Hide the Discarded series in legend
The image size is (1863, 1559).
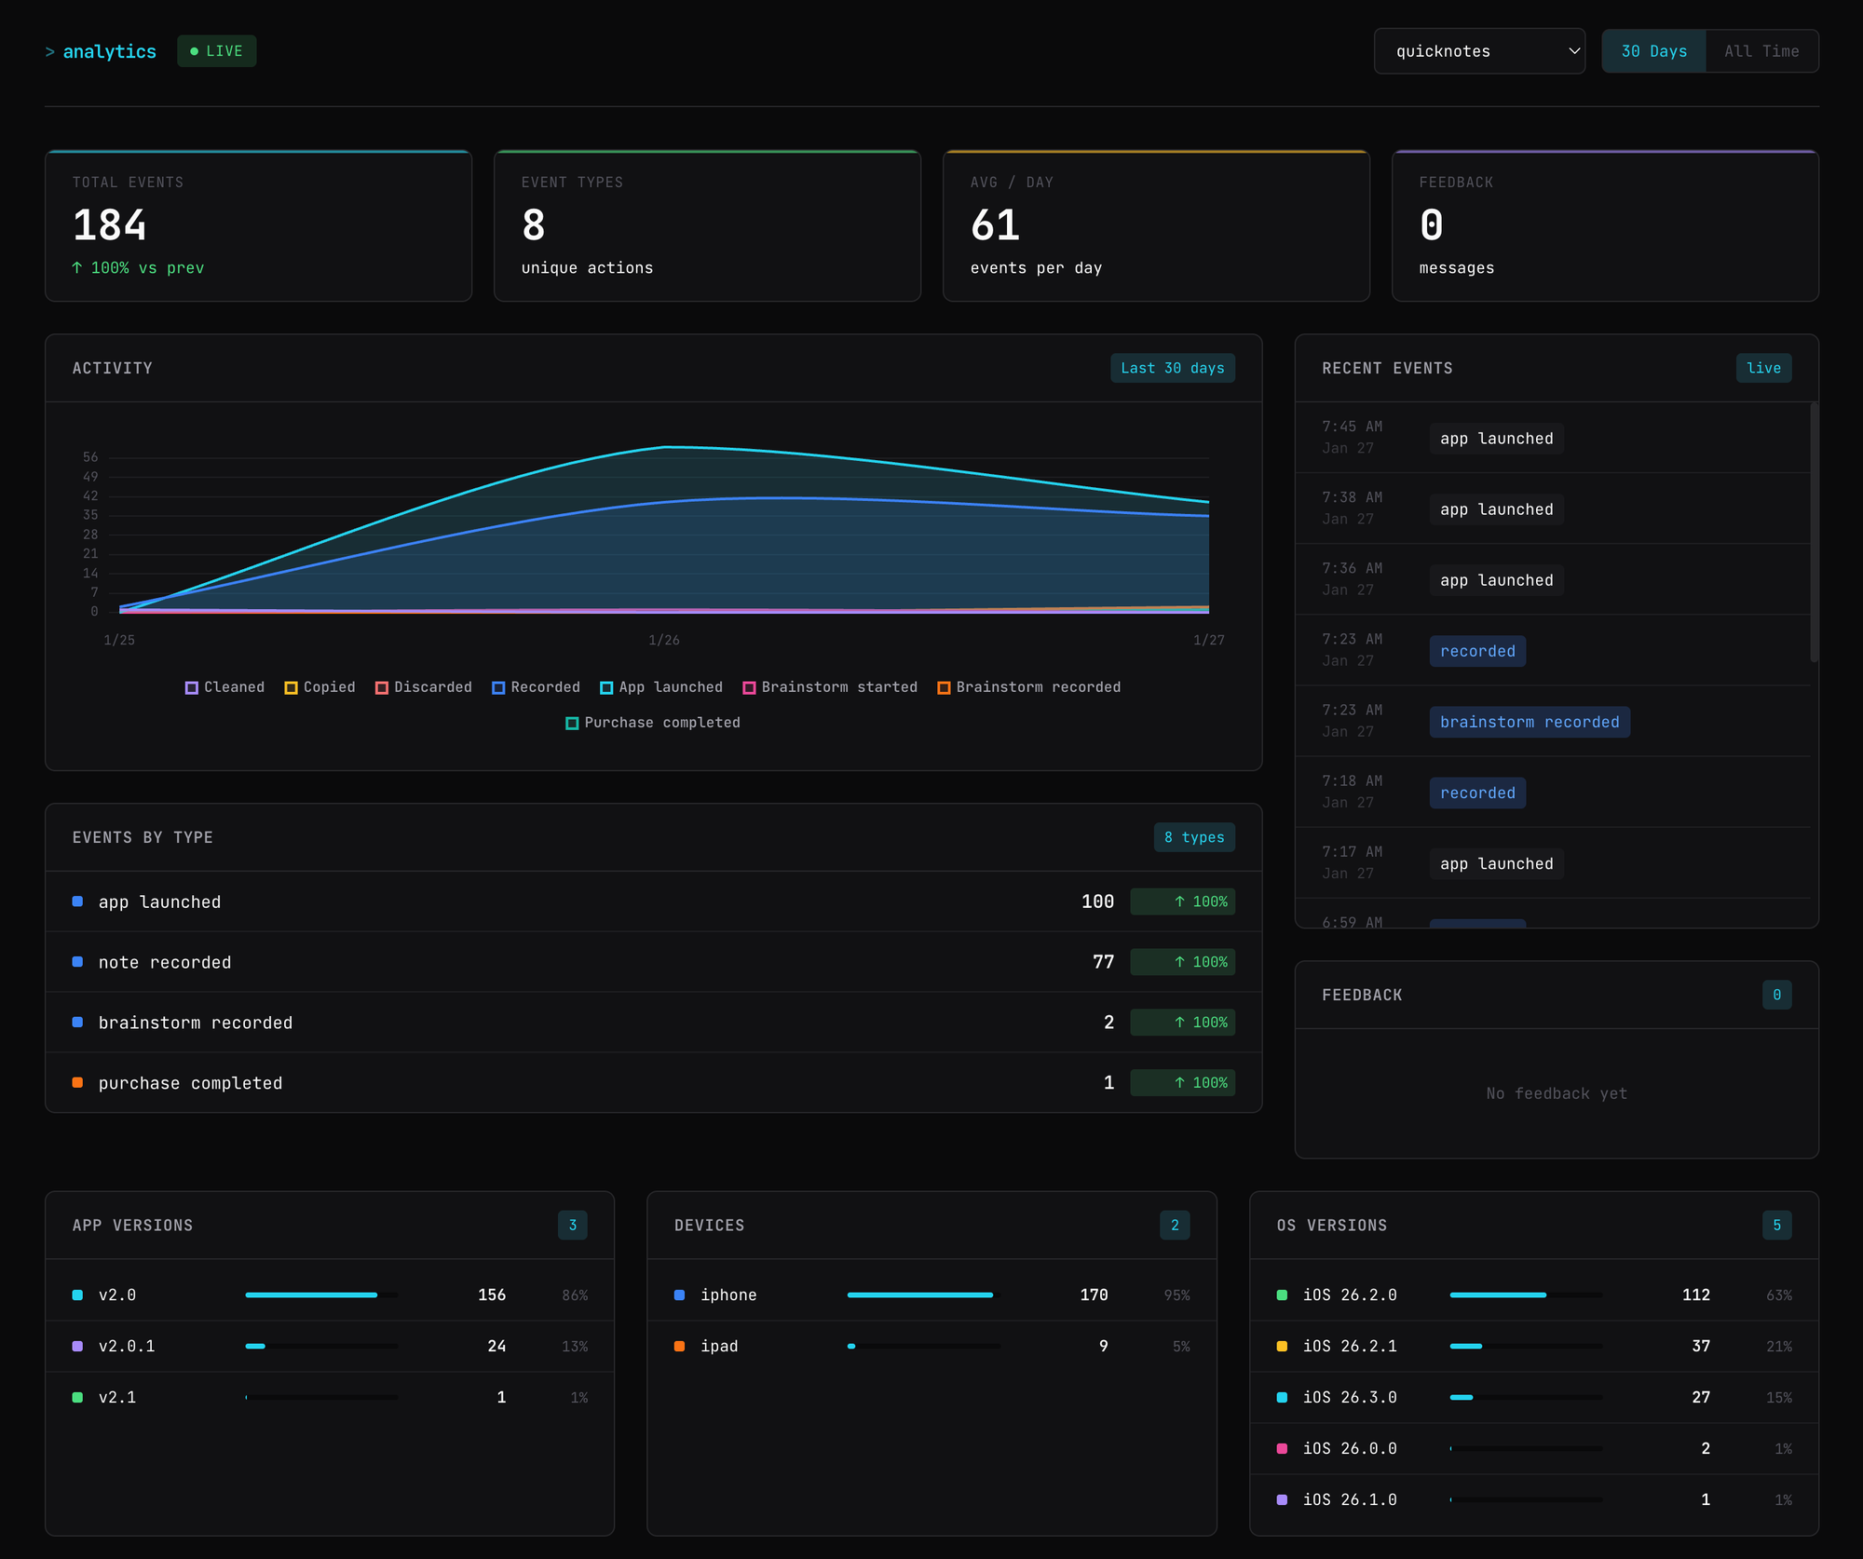click(382, 687)
